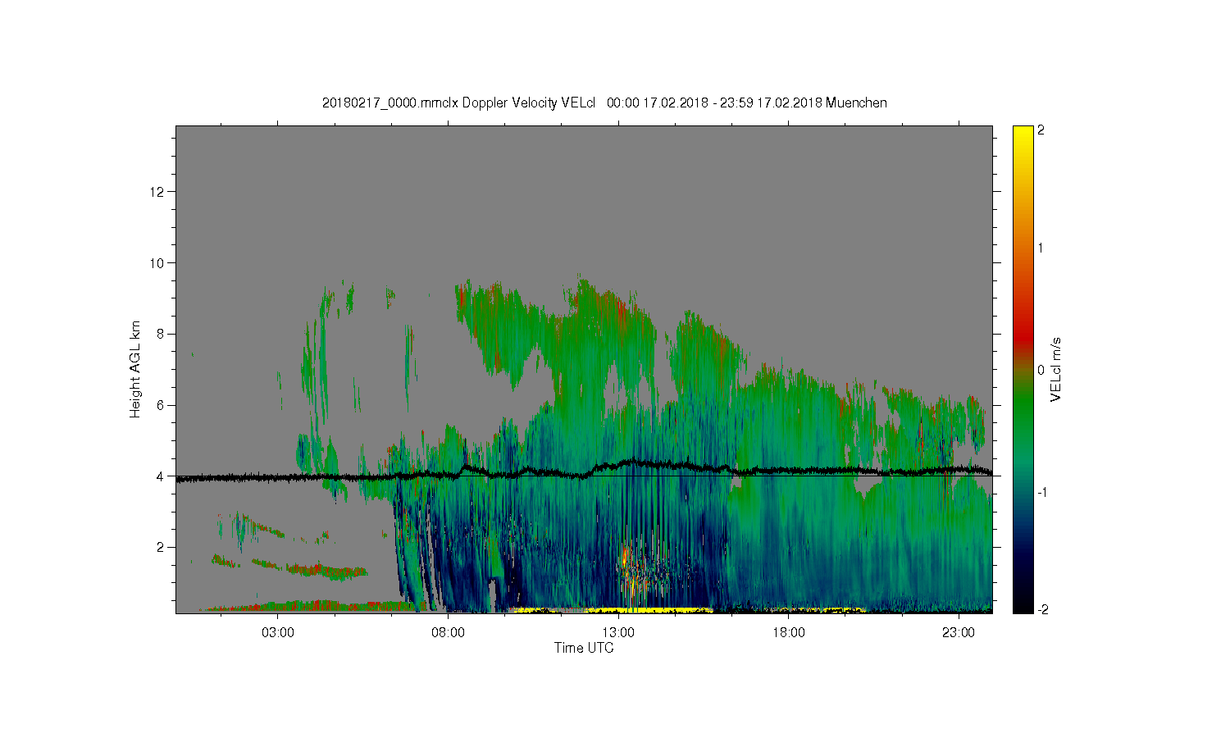Click the height axis tick label 2
1230x738 pixels.
pos(161,547)
